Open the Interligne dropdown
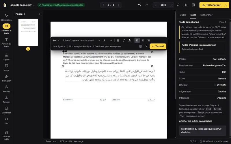 (x=59, y=46)
